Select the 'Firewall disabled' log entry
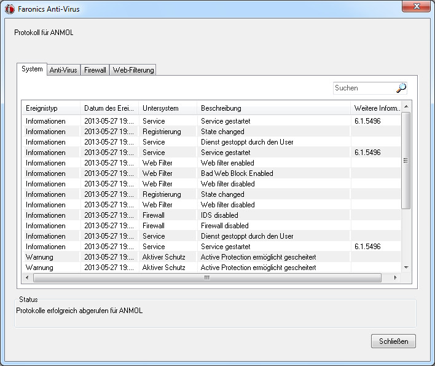The image size is (435, 366). point(211,226)
